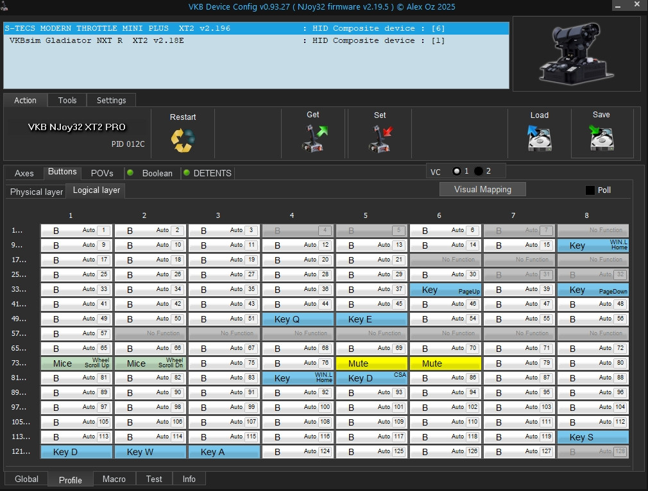
Task: Click the green dot beside DETENTS
Action: click(x=187, y=173)
